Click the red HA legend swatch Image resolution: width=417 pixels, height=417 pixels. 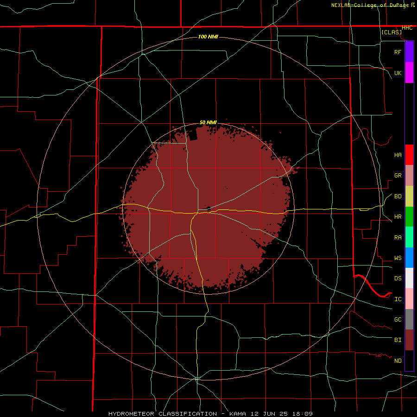(x=409, y=155)
